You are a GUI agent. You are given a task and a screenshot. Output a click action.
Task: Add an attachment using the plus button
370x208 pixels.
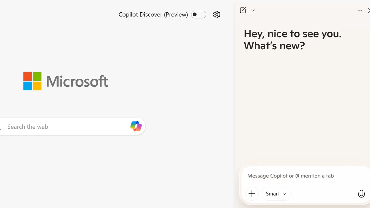(x=252, y=194)
